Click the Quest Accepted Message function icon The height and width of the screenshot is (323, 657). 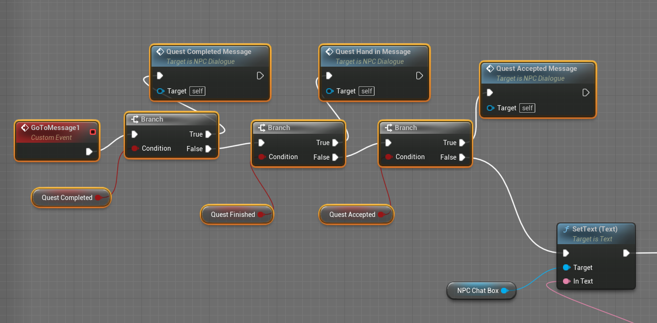coord(490,69)
